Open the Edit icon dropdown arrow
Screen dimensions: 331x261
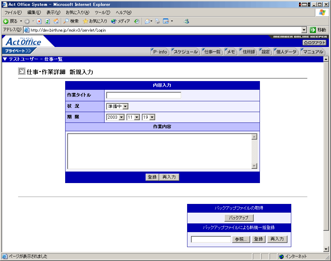[172, 21]
